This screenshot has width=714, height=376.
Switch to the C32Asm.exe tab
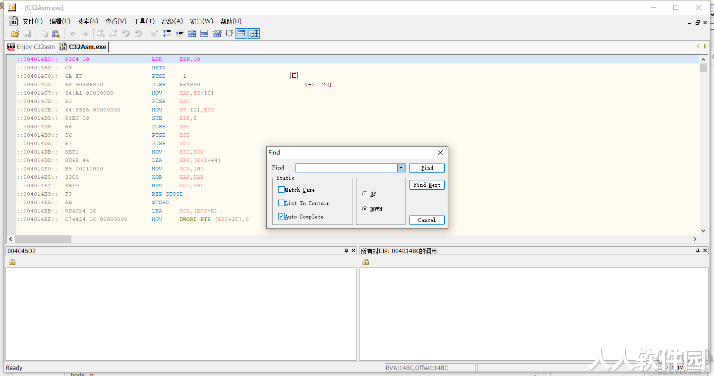pyautogui.click(x=83, y=47)
